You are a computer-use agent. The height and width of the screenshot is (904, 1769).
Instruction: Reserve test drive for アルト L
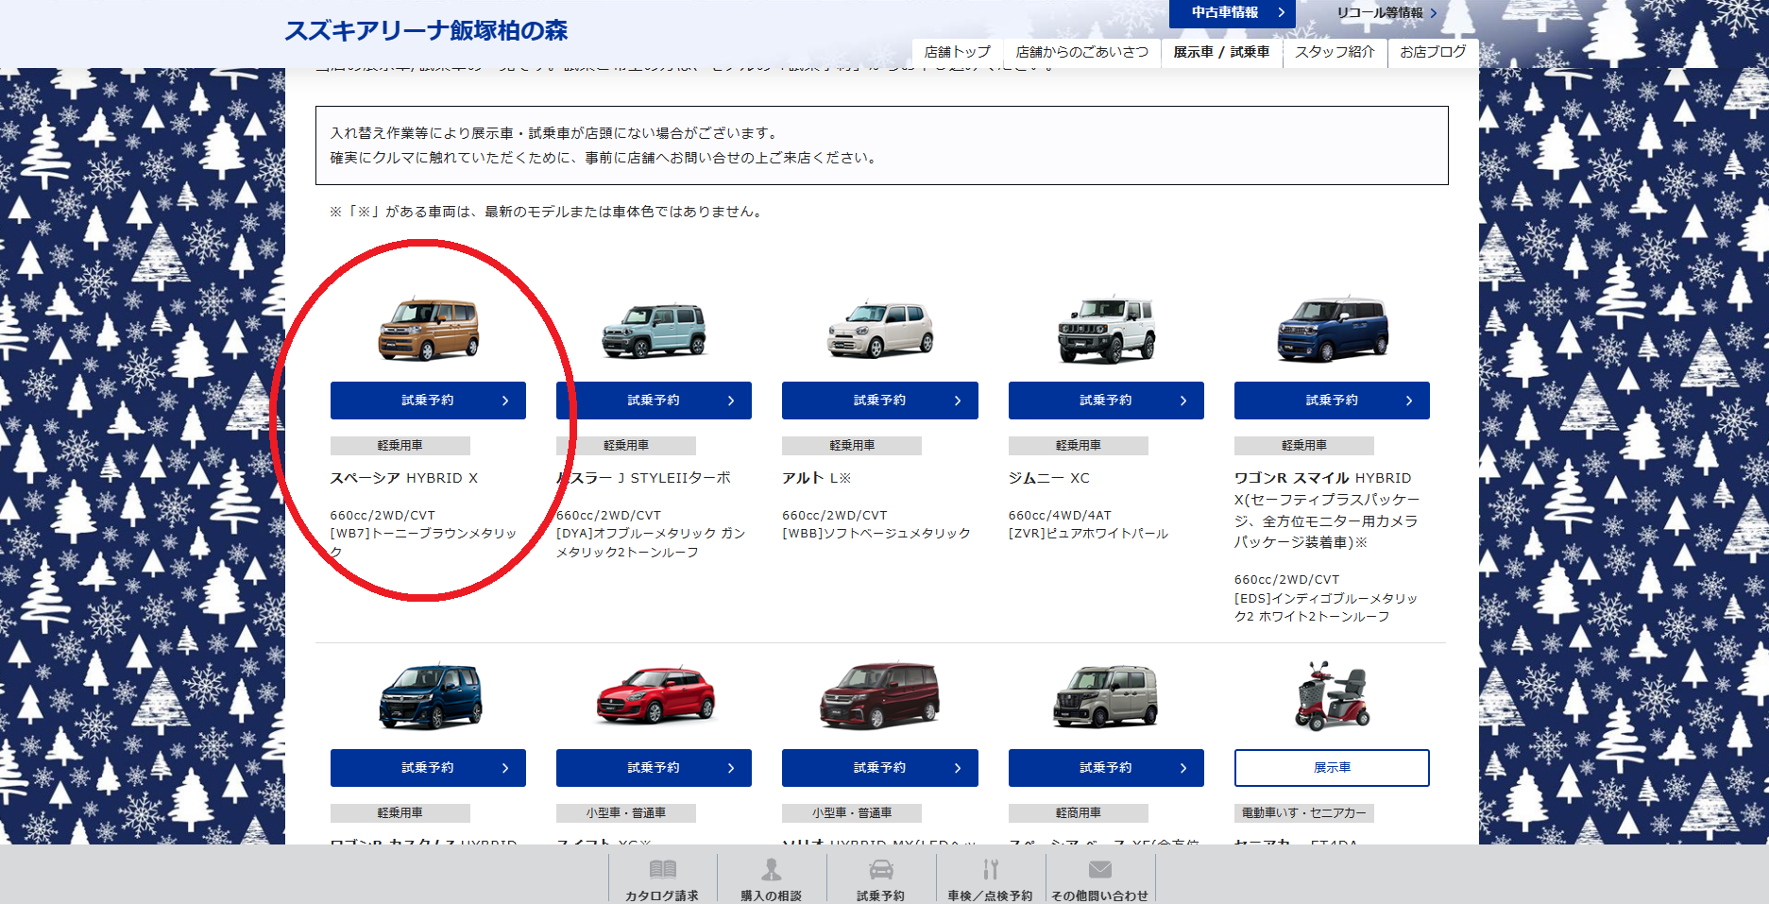point(879,401)
